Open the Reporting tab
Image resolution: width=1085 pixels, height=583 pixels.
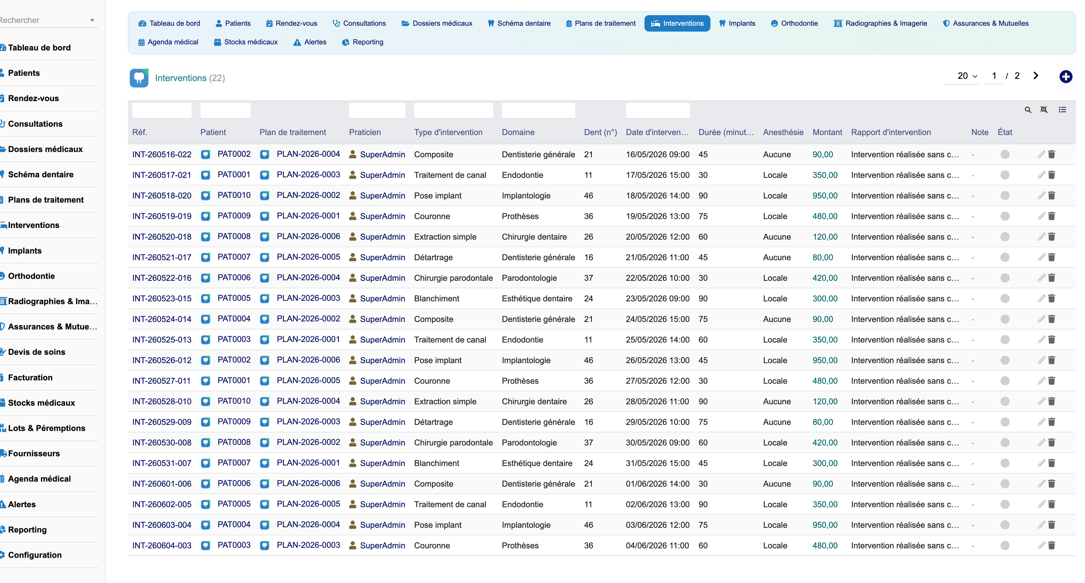tap(363, 42)
